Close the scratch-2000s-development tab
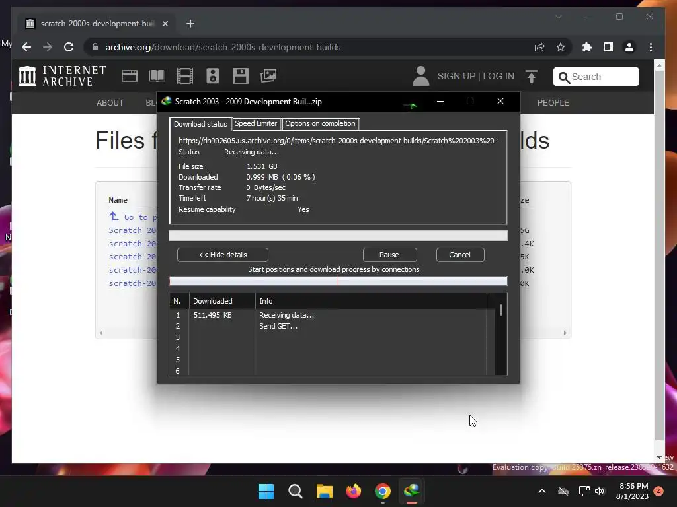 click(165, 24)
